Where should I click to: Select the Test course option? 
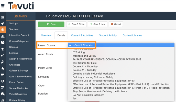point(121,98)
